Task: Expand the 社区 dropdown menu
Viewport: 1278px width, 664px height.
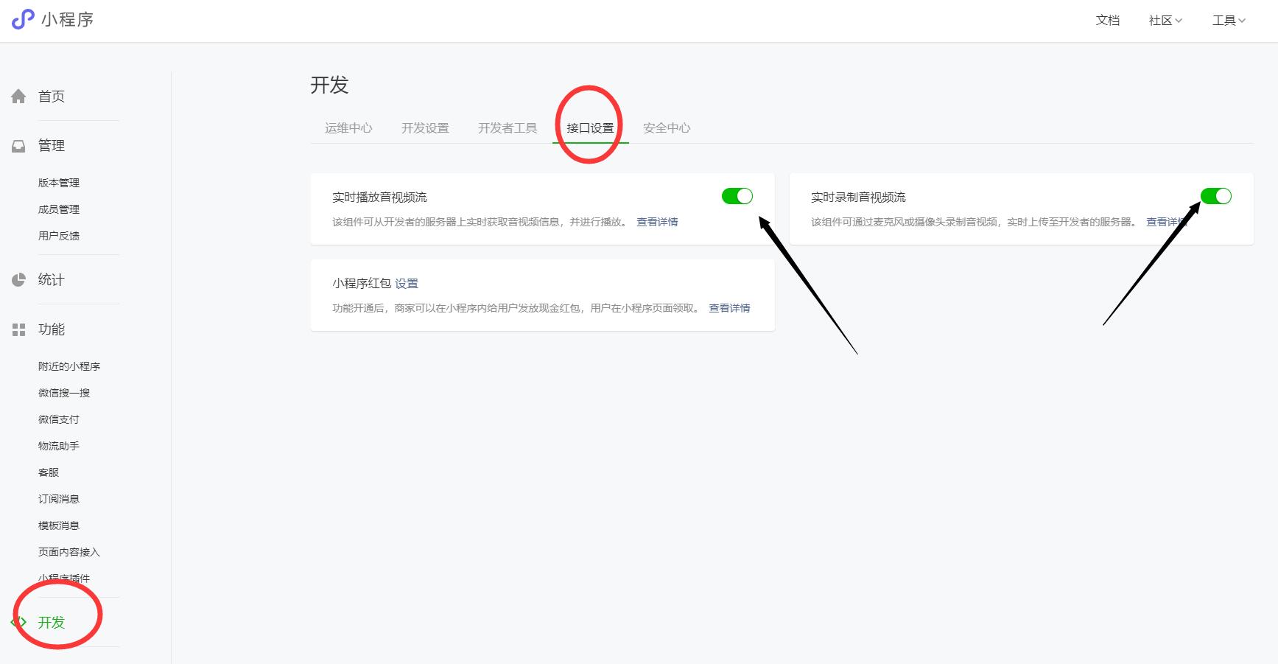Action: pyautogui.click(x=1165, y=21)
